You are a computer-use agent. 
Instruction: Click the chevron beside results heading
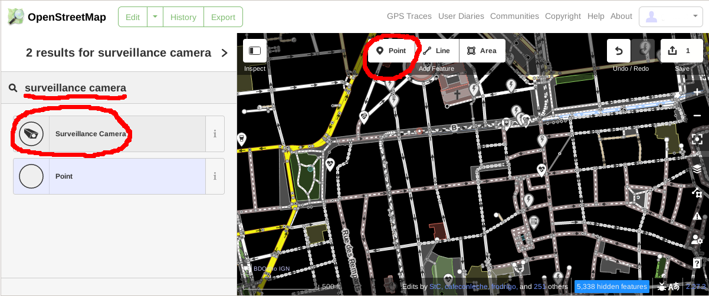(x=224, y=53)
